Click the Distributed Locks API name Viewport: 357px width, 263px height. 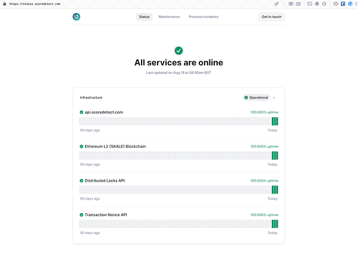(x=105, y=180)
